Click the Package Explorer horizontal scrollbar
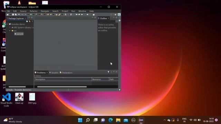This screenshot has height=124, width=221. pos(17,87)
